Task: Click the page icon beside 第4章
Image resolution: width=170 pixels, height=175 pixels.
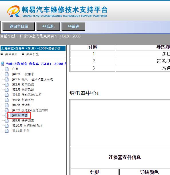Action: (7, 95)
